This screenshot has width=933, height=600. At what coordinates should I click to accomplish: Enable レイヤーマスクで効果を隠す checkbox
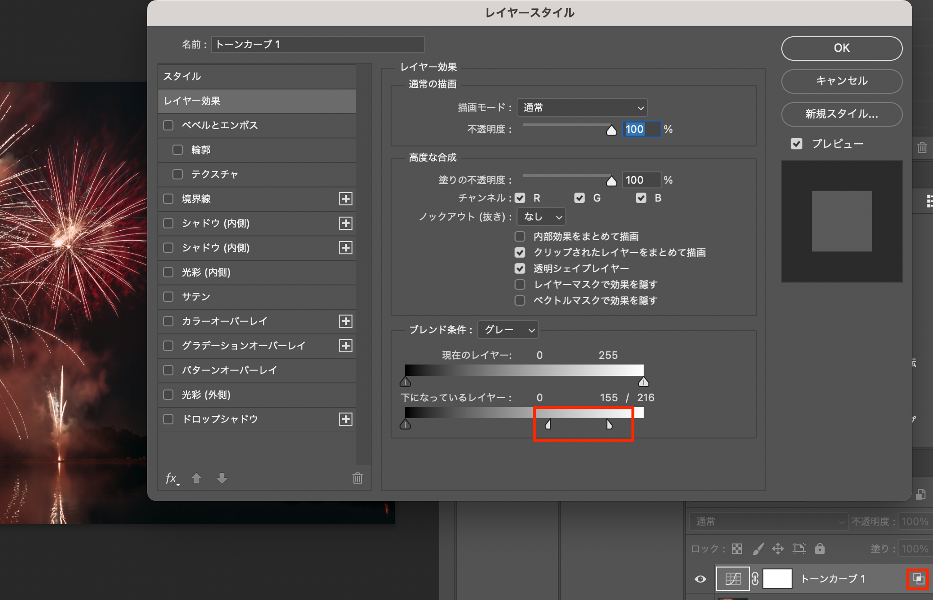click(520, 284)
